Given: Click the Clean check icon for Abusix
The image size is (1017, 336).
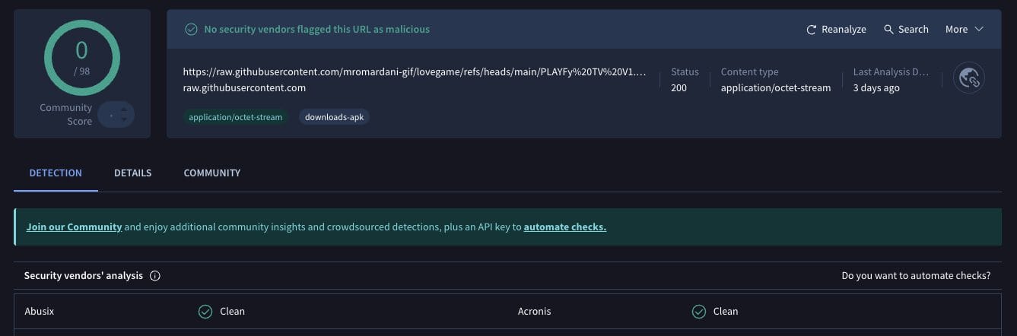Looking at the screenshot, I should click(x=205, y=311).
